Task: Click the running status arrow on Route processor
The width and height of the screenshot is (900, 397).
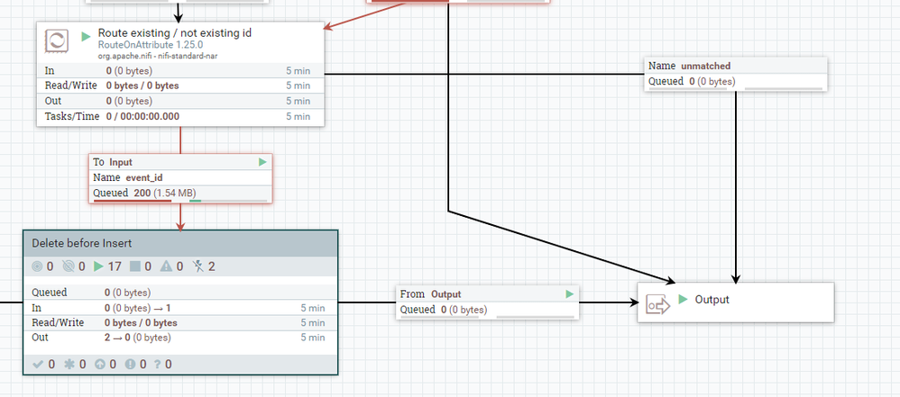Action: [x=86, y=36]
